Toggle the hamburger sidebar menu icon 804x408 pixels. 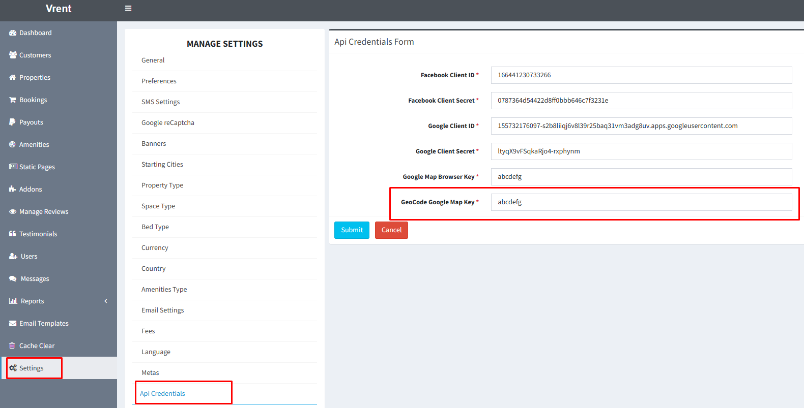click(x=128, y=8)
